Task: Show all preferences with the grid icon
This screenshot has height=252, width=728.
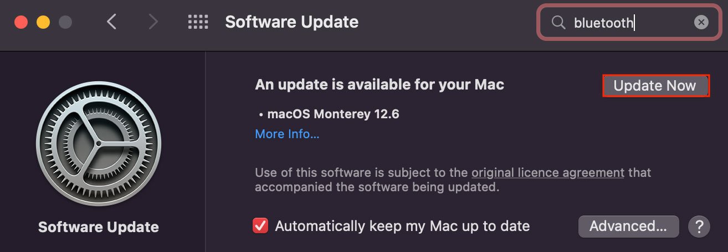Action: [x=198, y=22]
